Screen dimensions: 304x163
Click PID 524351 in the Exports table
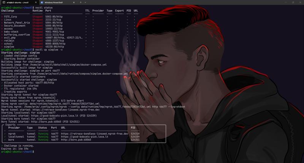click(x=135, y=139)
